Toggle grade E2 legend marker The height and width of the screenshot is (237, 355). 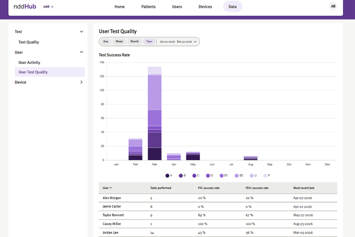[237, 175]
